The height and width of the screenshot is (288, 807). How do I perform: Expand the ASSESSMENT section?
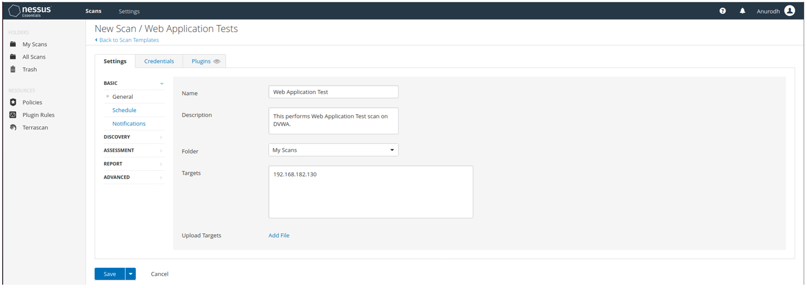click(x=134, y=150)
